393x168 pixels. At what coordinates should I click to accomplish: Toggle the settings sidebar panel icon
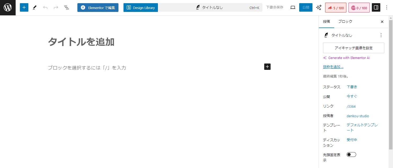(x=376, y=8)
